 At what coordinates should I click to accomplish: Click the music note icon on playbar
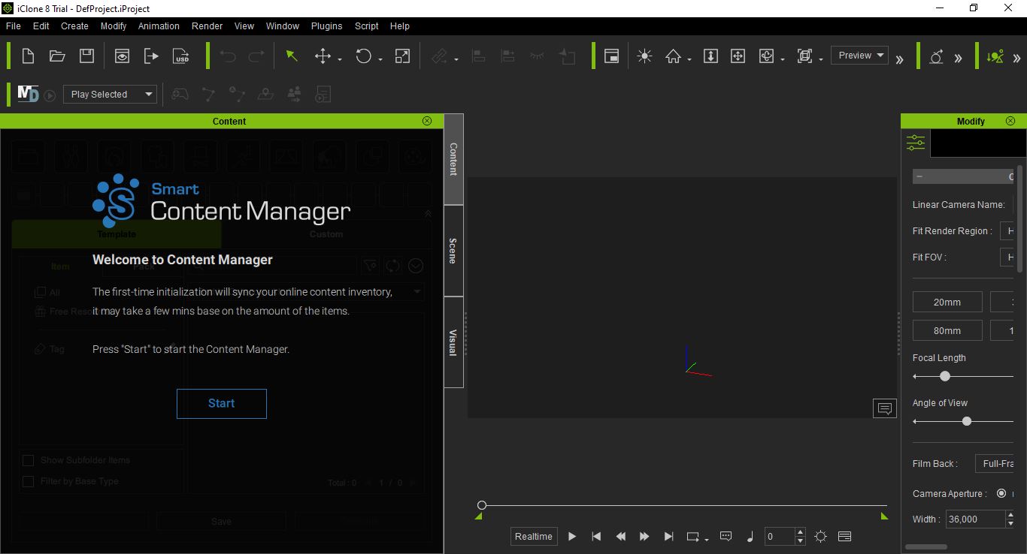pos(750,536)
